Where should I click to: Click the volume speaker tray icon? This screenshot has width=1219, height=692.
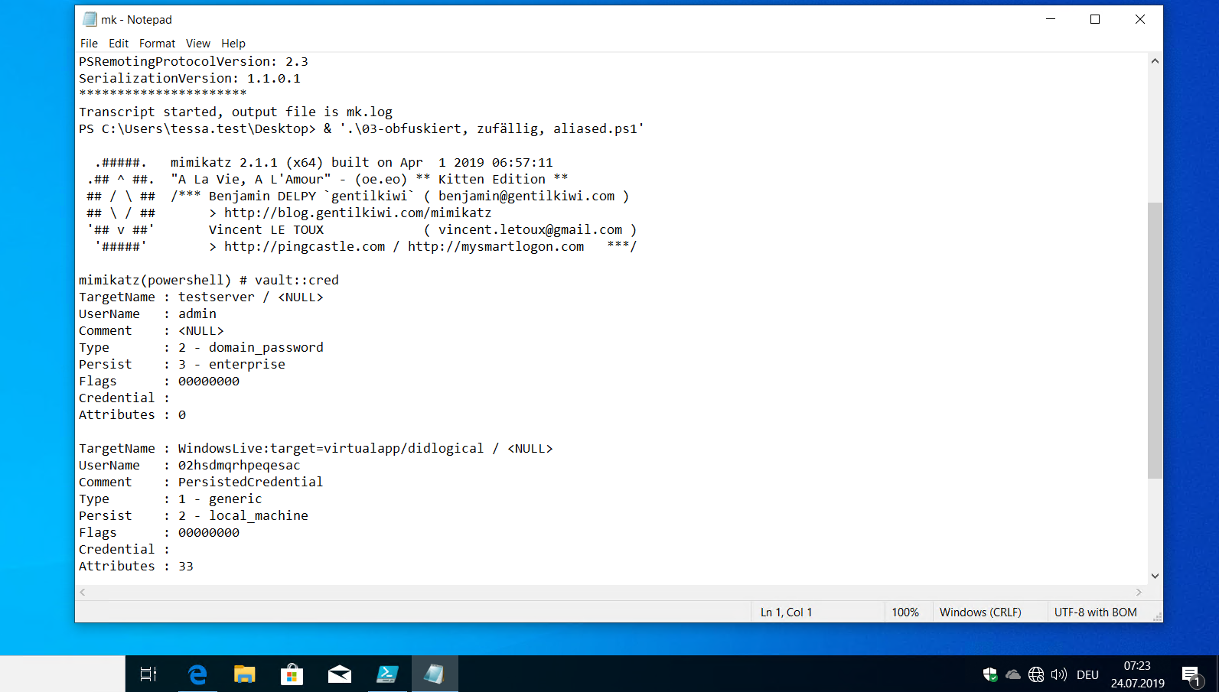point(1059,674)
